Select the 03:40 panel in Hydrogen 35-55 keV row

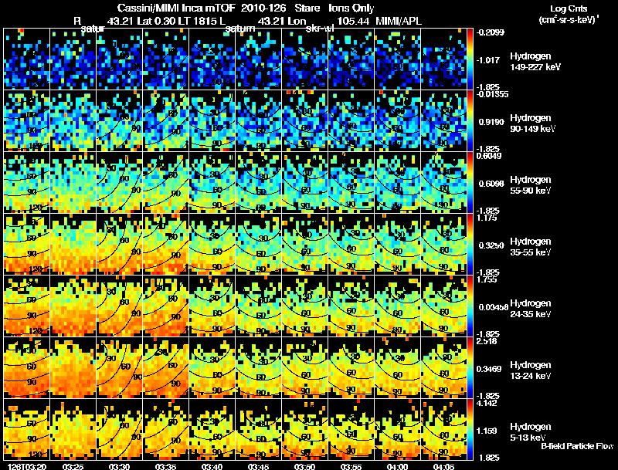(x=212, y=245)
